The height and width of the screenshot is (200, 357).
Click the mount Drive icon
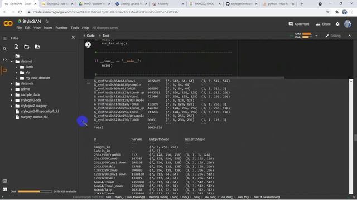37,47
